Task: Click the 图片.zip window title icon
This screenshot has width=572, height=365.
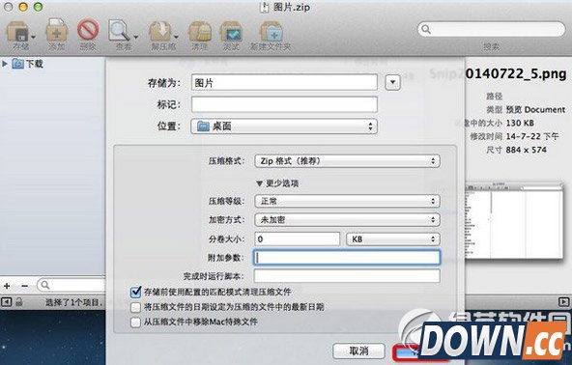Action: (x=264, y=7)
